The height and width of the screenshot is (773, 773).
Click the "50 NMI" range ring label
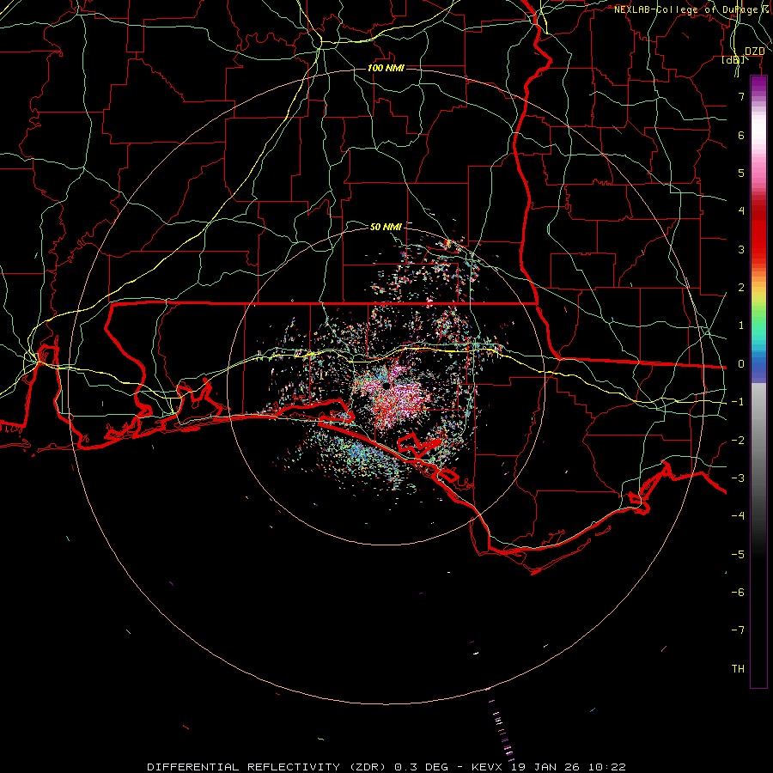[386, 227]
